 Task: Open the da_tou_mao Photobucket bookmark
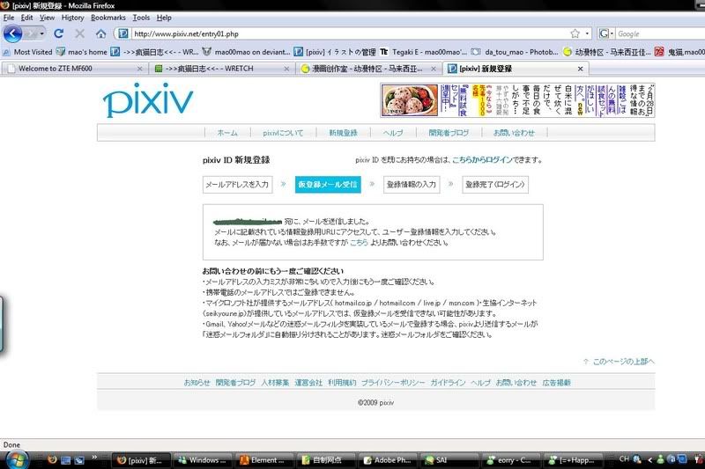[516, 52]
